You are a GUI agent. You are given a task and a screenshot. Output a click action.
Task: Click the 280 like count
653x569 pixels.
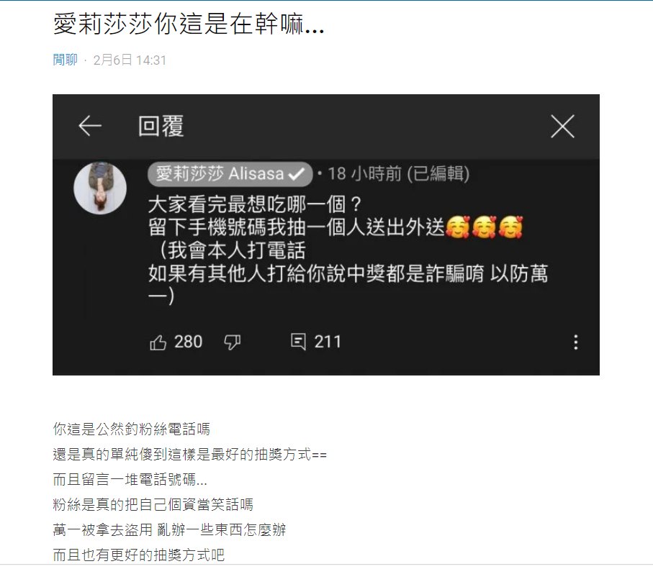point(188,342)
